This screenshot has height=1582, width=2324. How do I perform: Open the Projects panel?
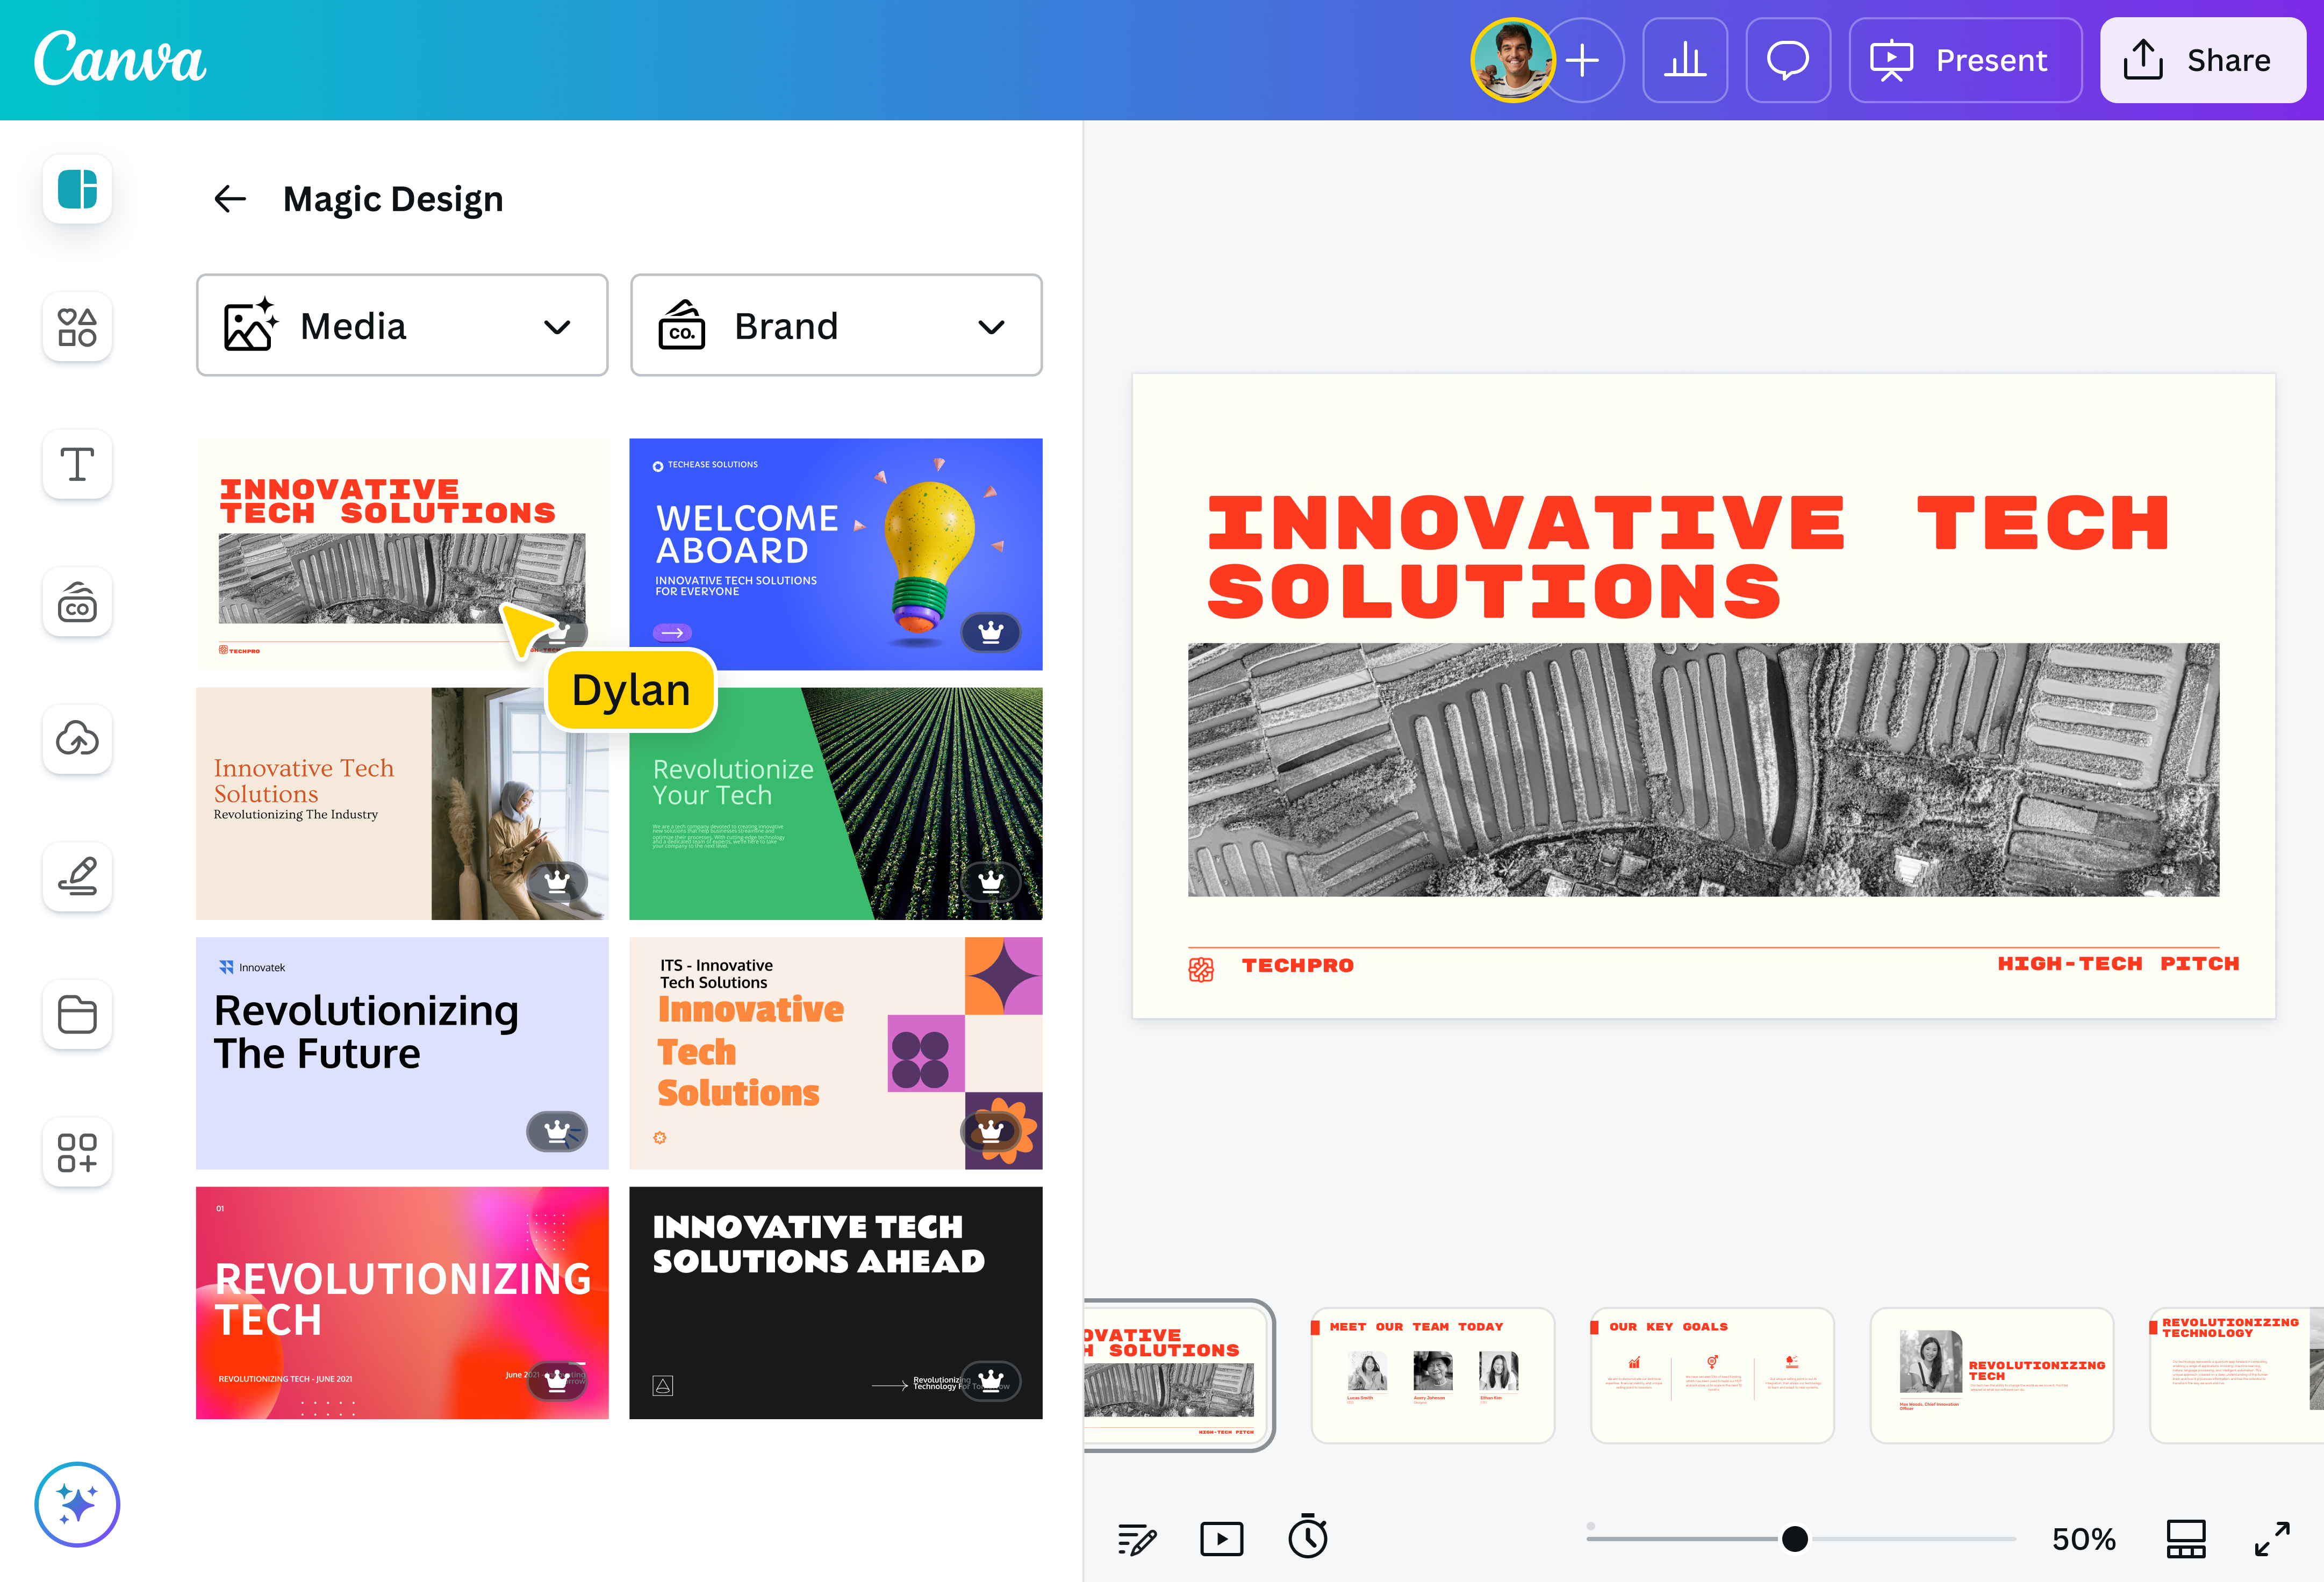click(x=77, y=1015)
